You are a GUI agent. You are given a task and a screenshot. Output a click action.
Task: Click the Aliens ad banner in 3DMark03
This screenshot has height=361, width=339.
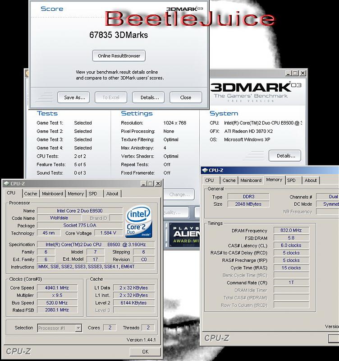[x=185, y=235]
